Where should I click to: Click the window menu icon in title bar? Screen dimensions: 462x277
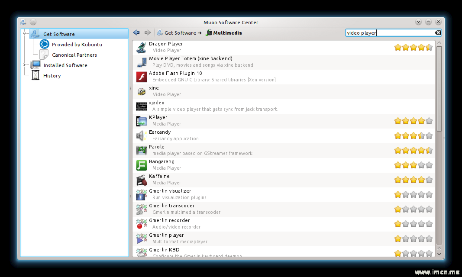pyautogui.click(x=23, y=22)
